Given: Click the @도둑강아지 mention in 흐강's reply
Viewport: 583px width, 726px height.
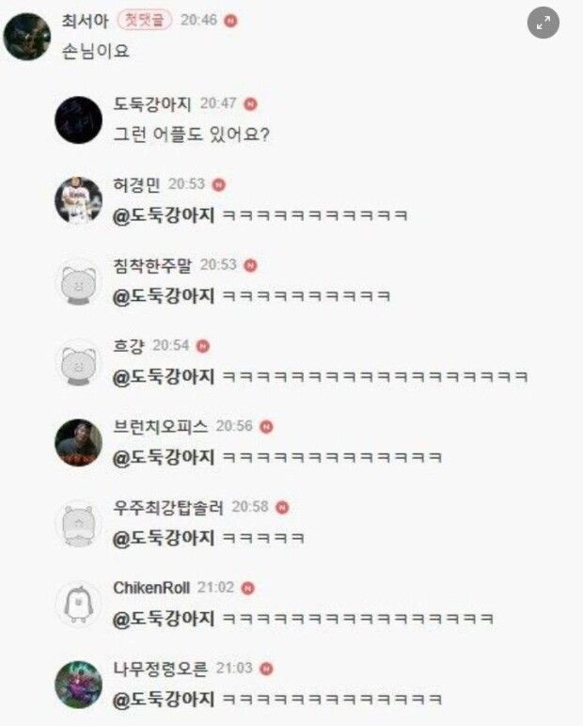Looking at the screenshot, I should click(x=164, y=376).
